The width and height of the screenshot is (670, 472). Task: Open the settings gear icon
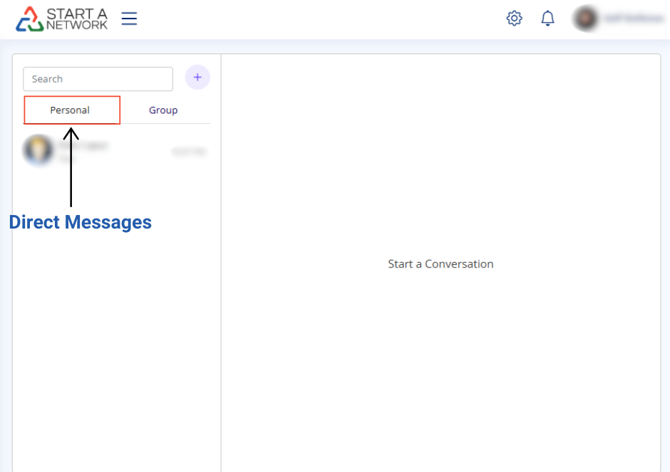[514, 19]
